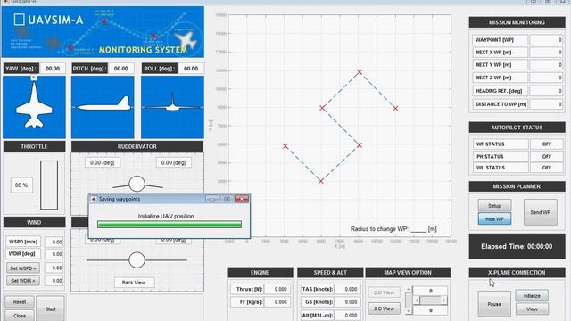
Task: Toggle the Hide WP button
Action: (x=494, y=219)
